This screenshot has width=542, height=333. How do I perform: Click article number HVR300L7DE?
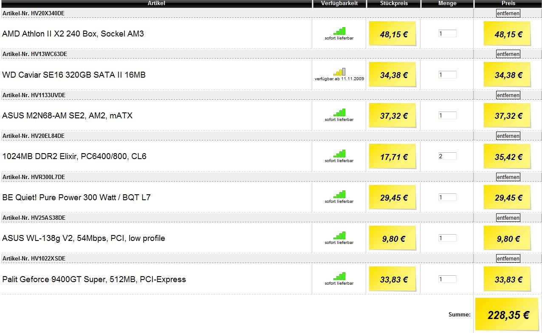(48, 177)
